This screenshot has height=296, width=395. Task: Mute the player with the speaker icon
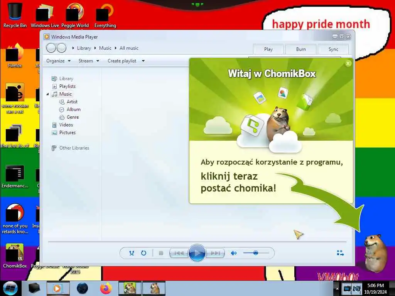point(233,253)
